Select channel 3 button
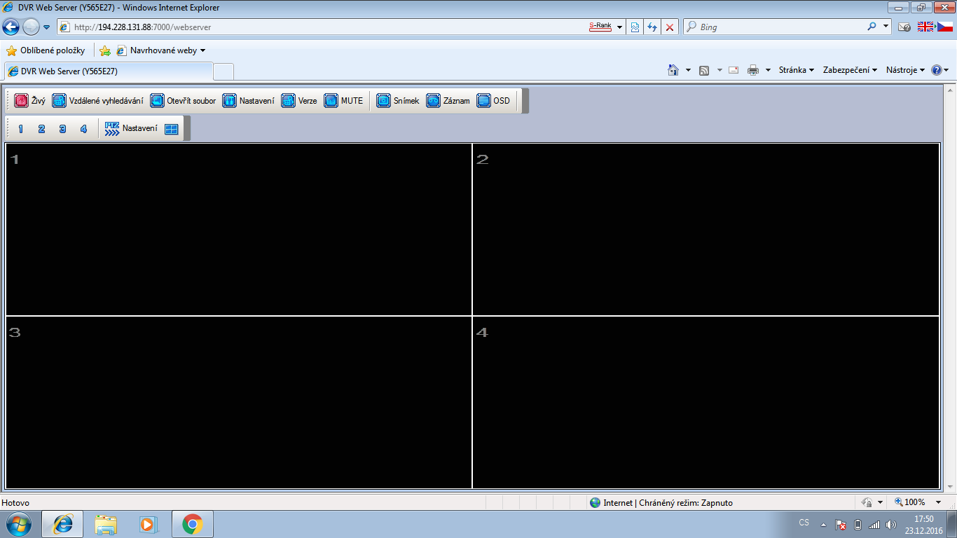Viewport: 957px width, 538px height. click(63, 129)
